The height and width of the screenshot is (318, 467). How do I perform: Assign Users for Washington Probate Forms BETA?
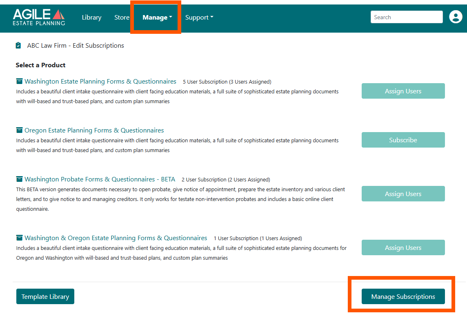403,194
